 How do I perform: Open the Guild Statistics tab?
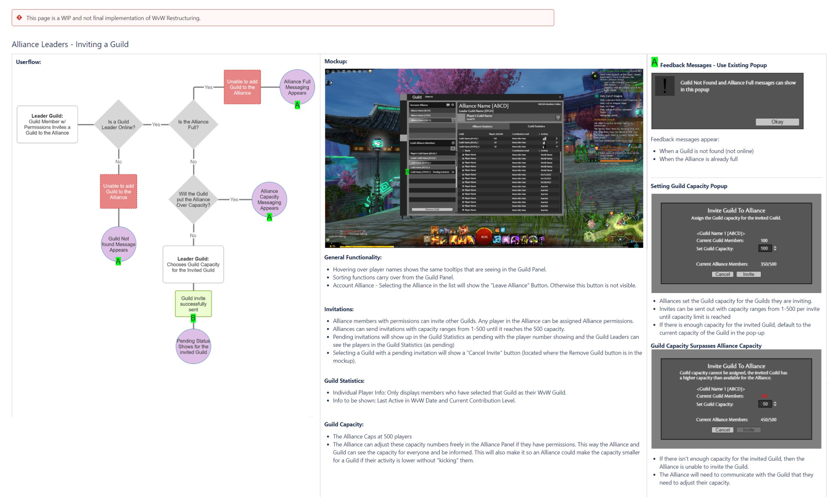(x=536, y=126)
